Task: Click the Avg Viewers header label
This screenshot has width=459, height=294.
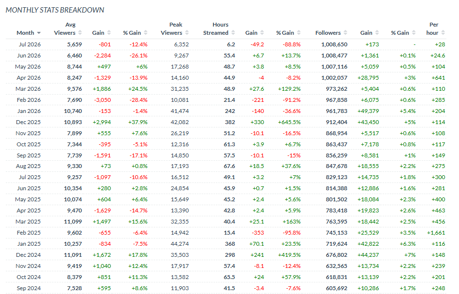Action: [65, 28]
